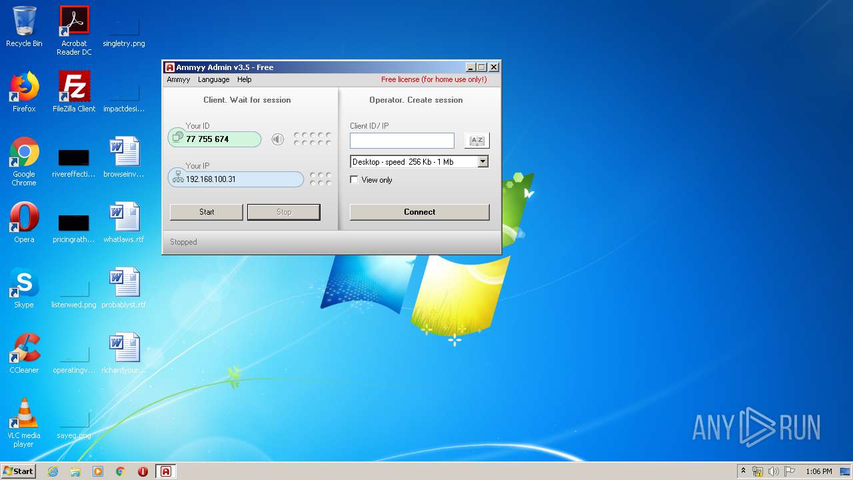Open the Ammyy menu
The width and height of the screenshot is (853, 480).
click(178, 79)
